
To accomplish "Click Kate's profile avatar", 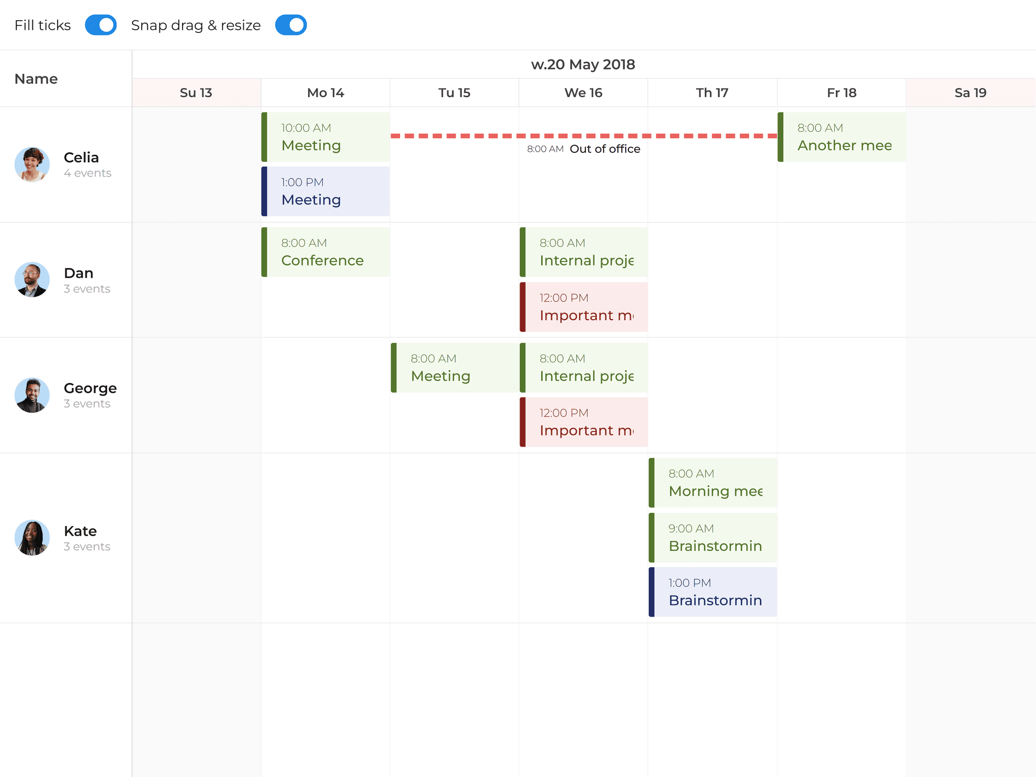I will pos(32,538).
